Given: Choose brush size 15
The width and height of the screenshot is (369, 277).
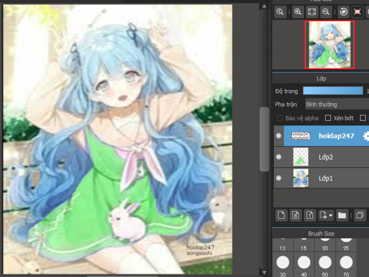Looking at the screenshot, I should (x=304, y=244).
